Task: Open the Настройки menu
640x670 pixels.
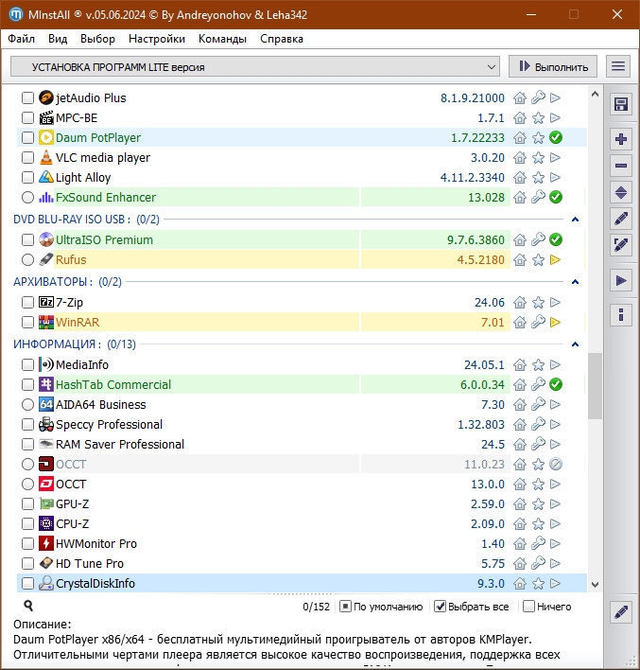Action: pyautogui.click(x=157, y=39)
